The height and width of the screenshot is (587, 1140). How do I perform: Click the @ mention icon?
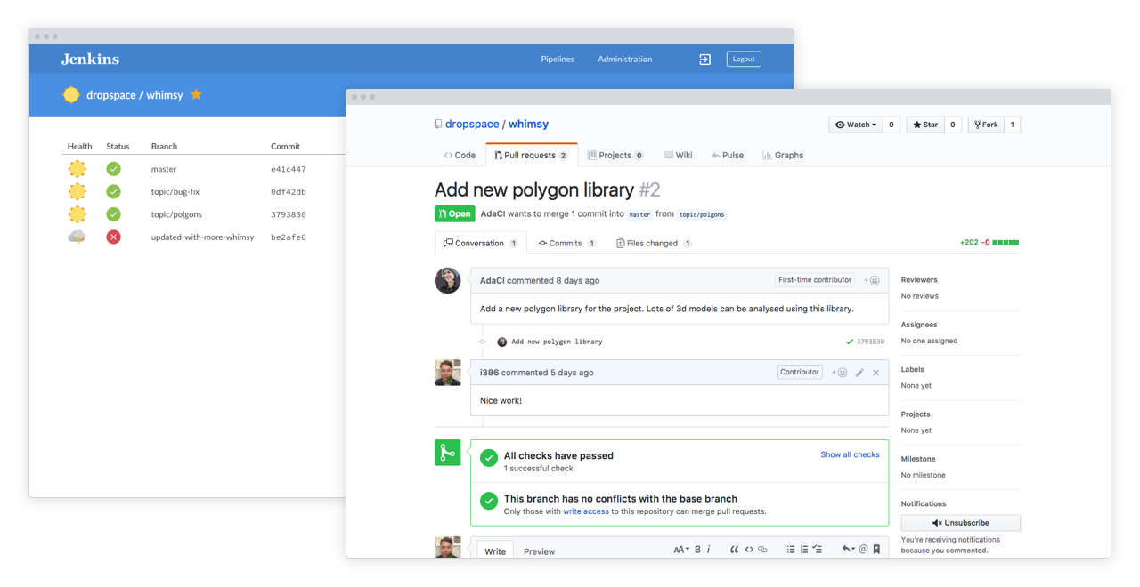863,549
